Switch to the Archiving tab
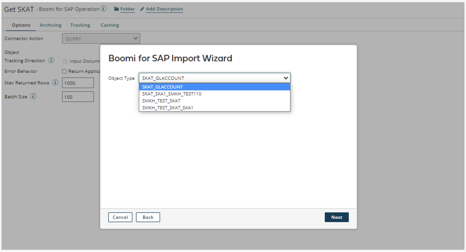466x252 pixels. coord(50,25)
